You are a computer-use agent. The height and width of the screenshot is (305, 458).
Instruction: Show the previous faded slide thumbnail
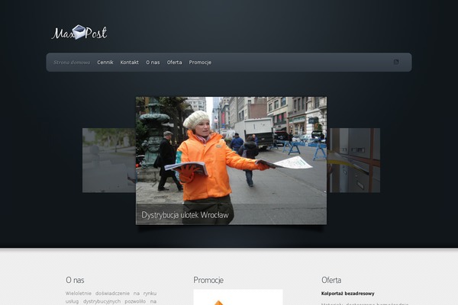pos(109,160)
